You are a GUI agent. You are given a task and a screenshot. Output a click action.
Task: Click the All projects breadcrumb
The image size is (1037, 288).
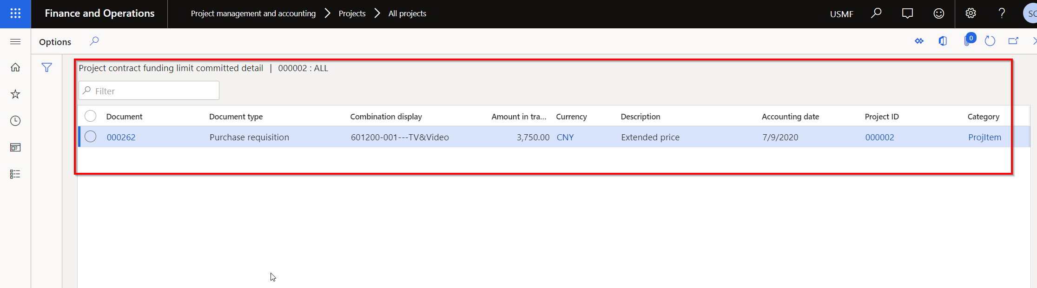[407, 13]
